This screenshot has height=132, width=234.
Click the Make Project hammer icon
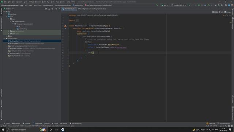point(157,5)
